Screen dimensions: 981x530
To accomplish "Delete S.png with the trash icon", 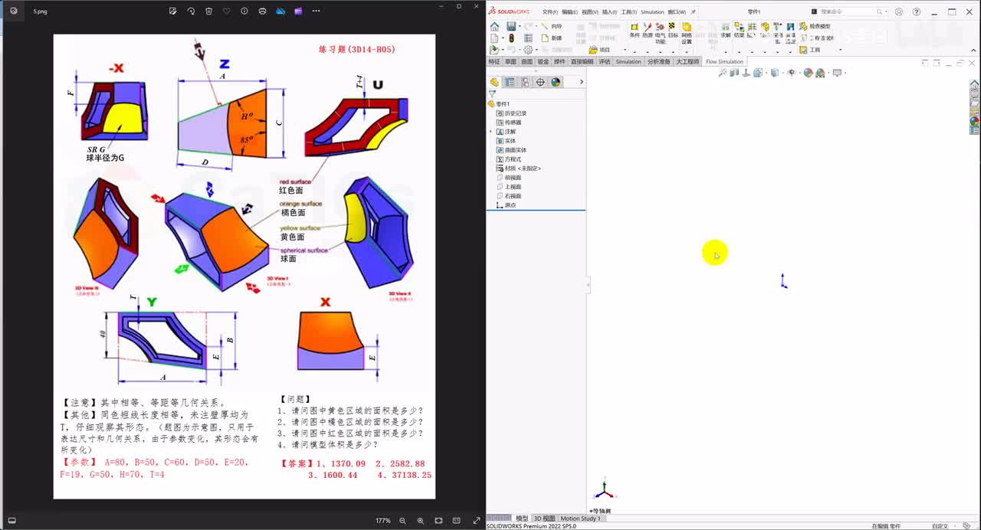I will (x=208, y=11).
